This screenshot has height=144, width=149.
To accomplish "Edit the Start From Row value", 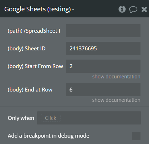I will pyautogui.click(x=103, y=66).
